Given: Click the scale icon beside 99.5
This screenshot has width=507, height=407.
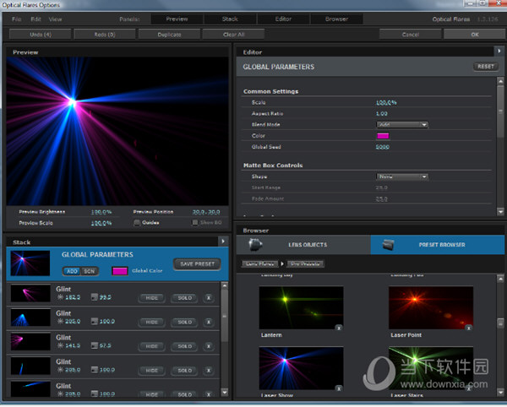Looking at the screenshot, I should click(95, 297).
